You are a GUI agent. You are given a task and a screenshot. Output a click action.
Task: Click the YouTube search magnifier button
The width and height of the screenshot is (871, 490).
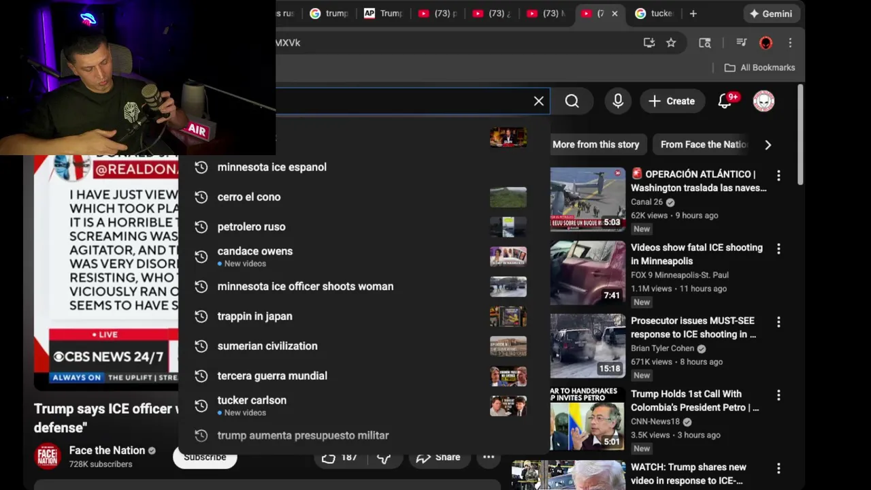572,101
